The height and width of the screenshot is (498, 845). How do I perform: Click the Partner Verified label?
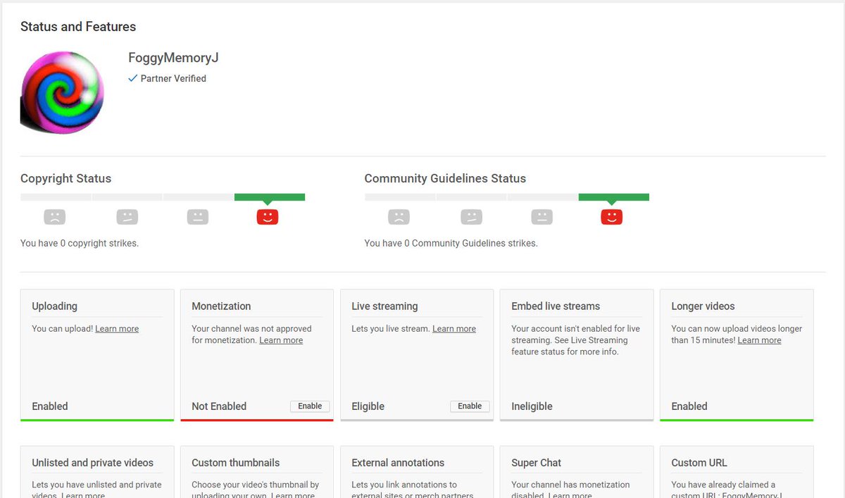tap(173, 78)
